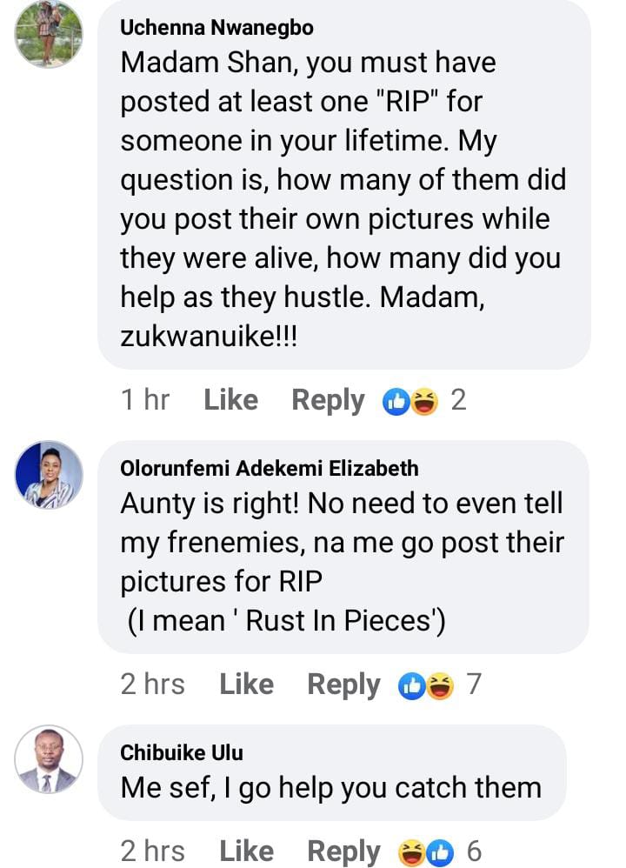
Task: Open Olorunfemi Adekemi Elizabeth's profile picture
Action: click(50, 475)
